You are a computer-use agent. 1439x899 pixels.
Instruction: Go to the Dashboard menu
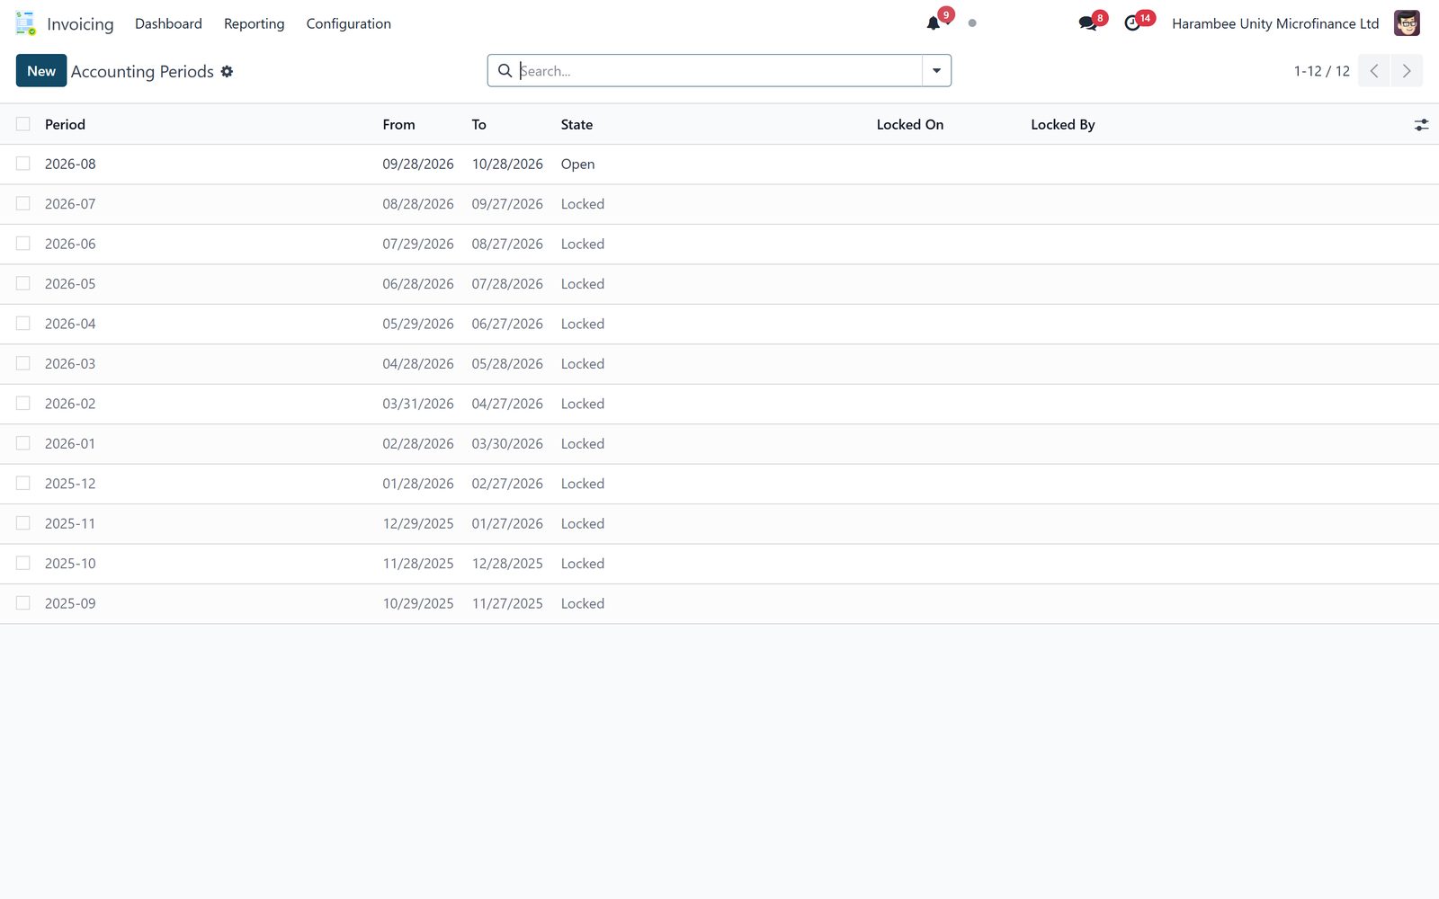(168, 23)
